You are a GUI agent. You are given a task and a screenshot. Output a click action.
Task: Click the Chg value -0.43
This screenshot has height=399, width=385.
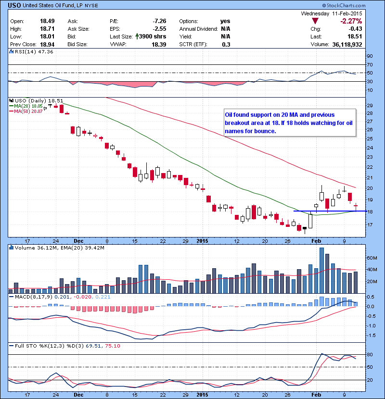pos(355,29)
